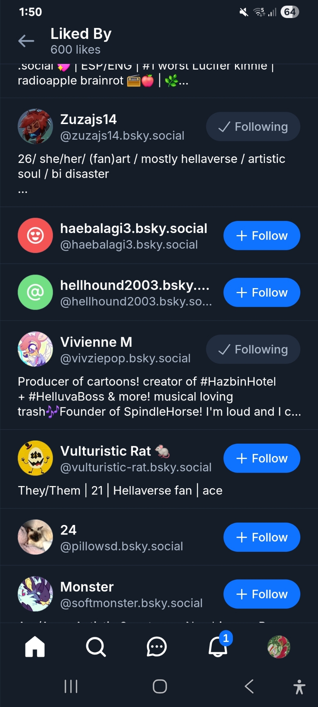Open Notifications bell with badge
This screenshot has width=318, height=707.
218,647
